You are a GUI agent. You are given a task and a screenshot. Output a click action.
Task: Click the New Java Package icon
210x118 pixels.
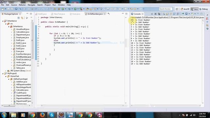[x=59, y=9]
